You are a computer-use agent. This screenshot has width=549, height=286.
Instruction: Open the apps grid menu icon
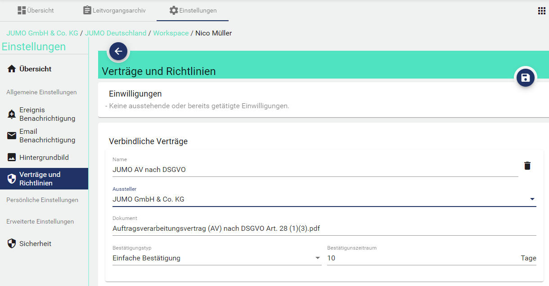541,11
